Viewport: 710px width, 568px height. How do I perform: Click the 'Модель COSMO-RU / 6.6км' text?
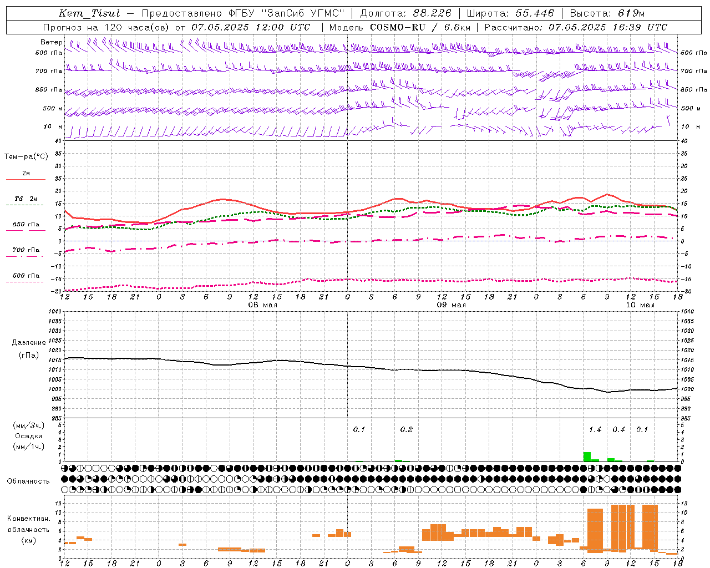click(399, 27)
